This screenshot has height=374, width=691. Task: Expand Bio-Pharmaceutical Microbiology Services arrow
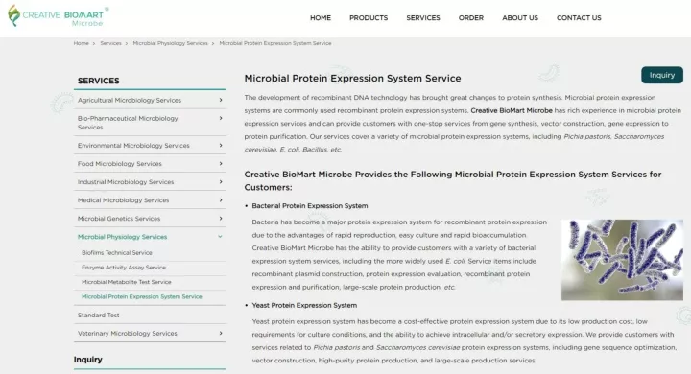(x=221, y=118)
